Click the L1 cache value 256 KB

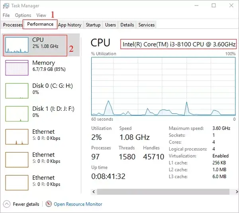(219, 163)
